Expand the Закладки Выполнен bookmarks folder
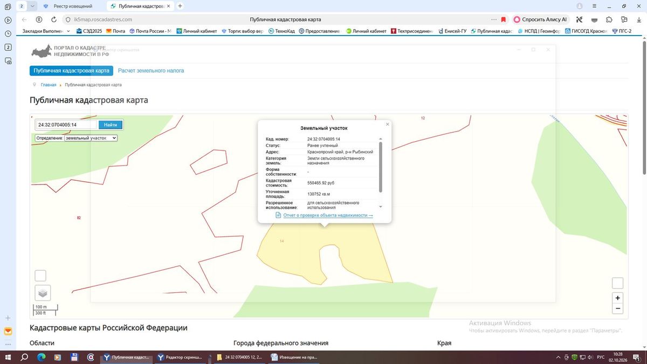The height and width of the screenshot is (364, 647). pos(45,31)
